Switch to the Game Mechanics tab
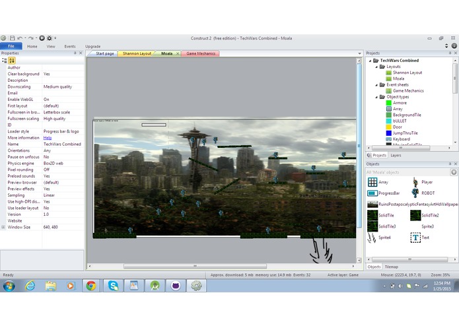This screenshot has width=459, height=326. [201, 53]
